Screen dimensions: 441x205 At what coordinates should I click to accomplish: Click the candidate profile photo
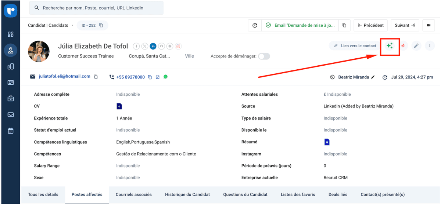click(39, 51)
